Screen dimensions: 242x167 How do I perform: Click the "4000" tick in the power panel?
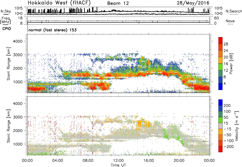[18, 41]
